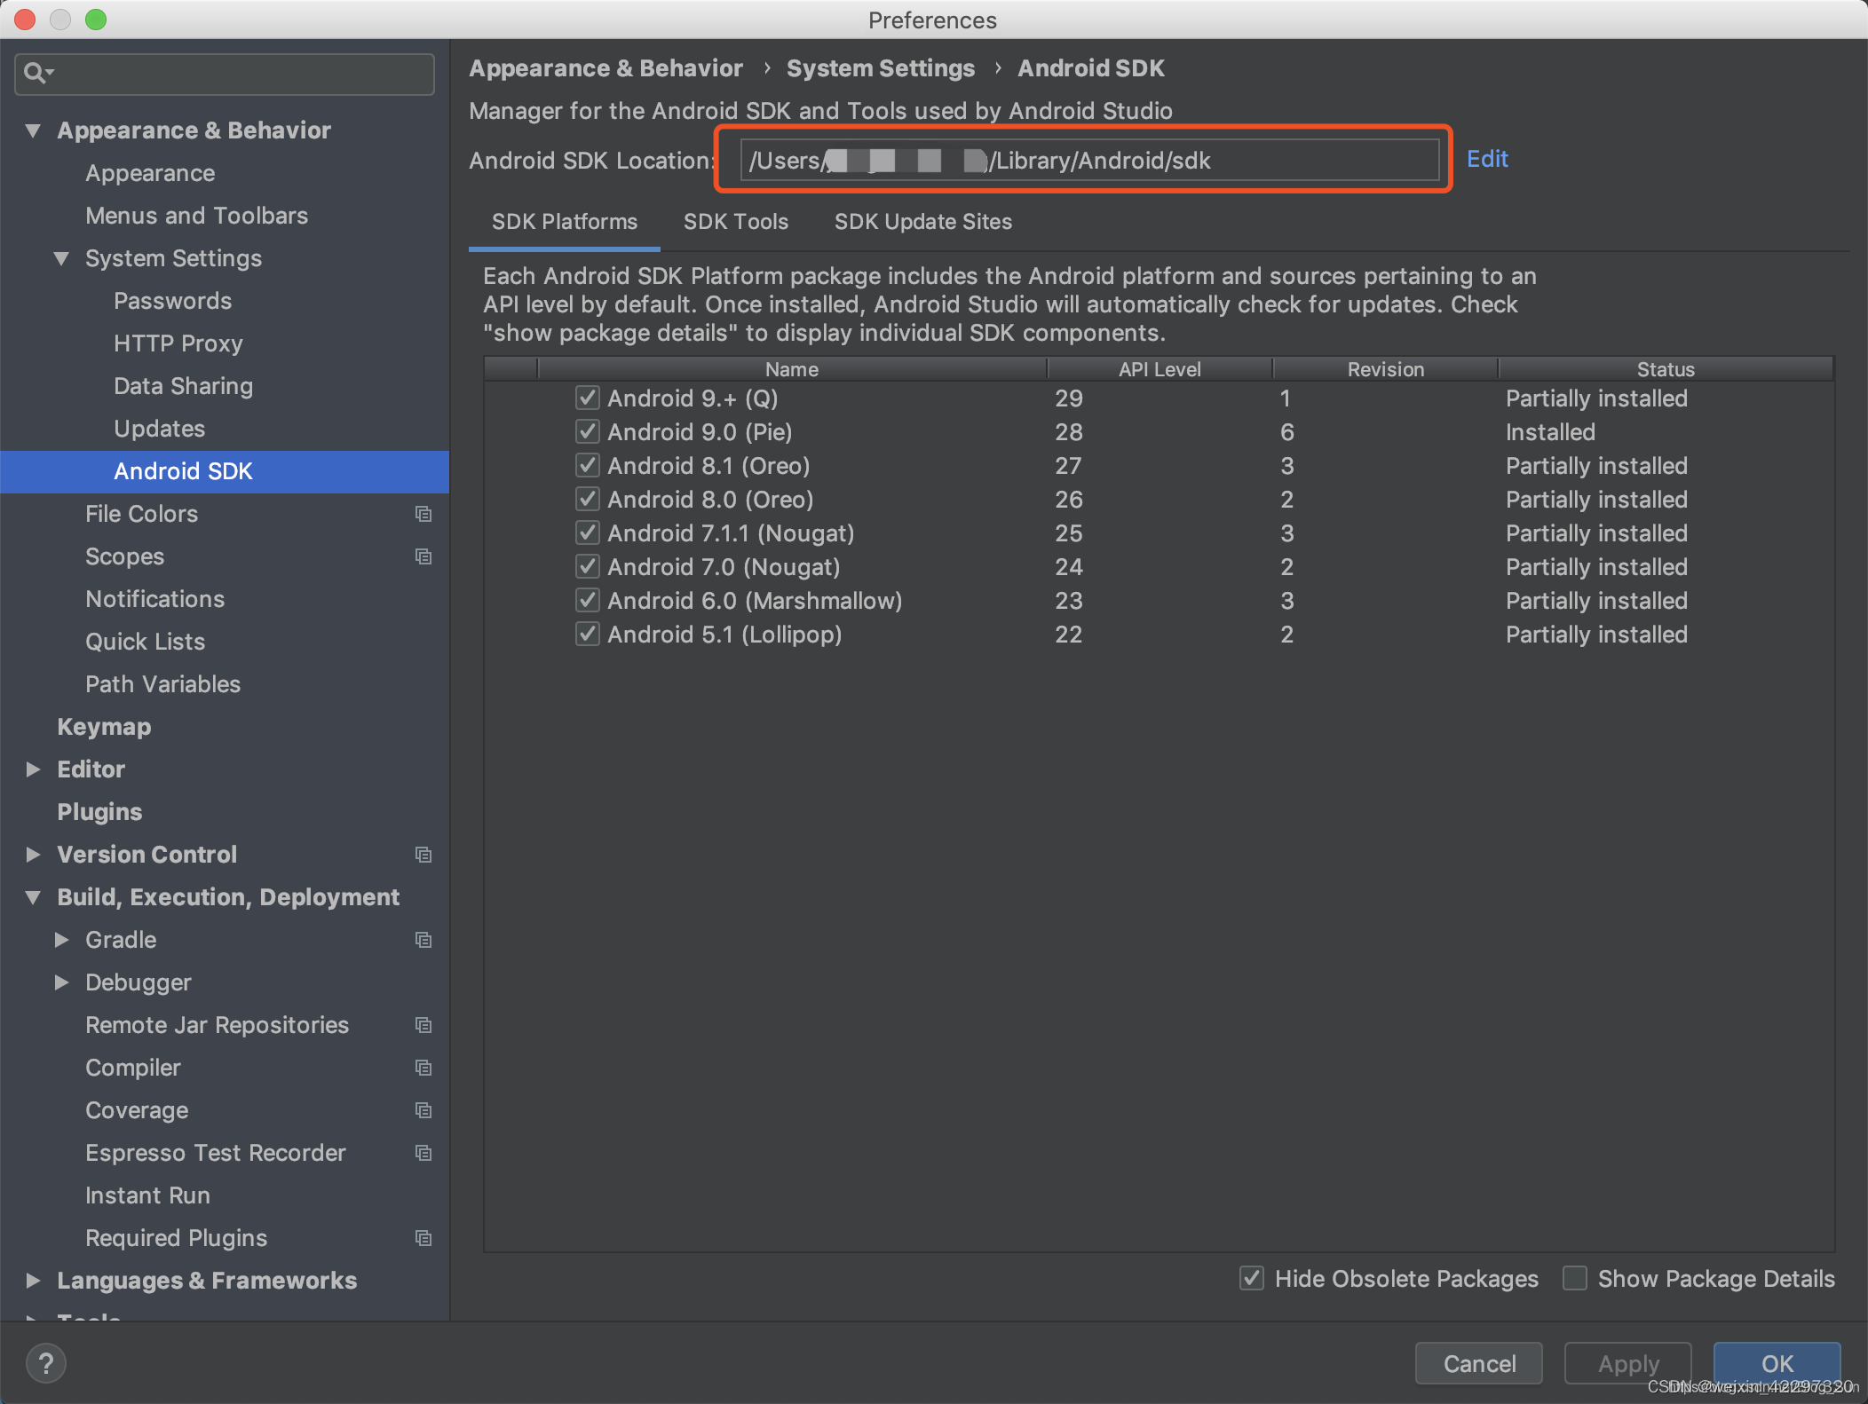Viewport: 1868px width, 1404px height.
Task: Uncheck the Android 9.+ (Q) checkbox
Action: coord(587,398)
